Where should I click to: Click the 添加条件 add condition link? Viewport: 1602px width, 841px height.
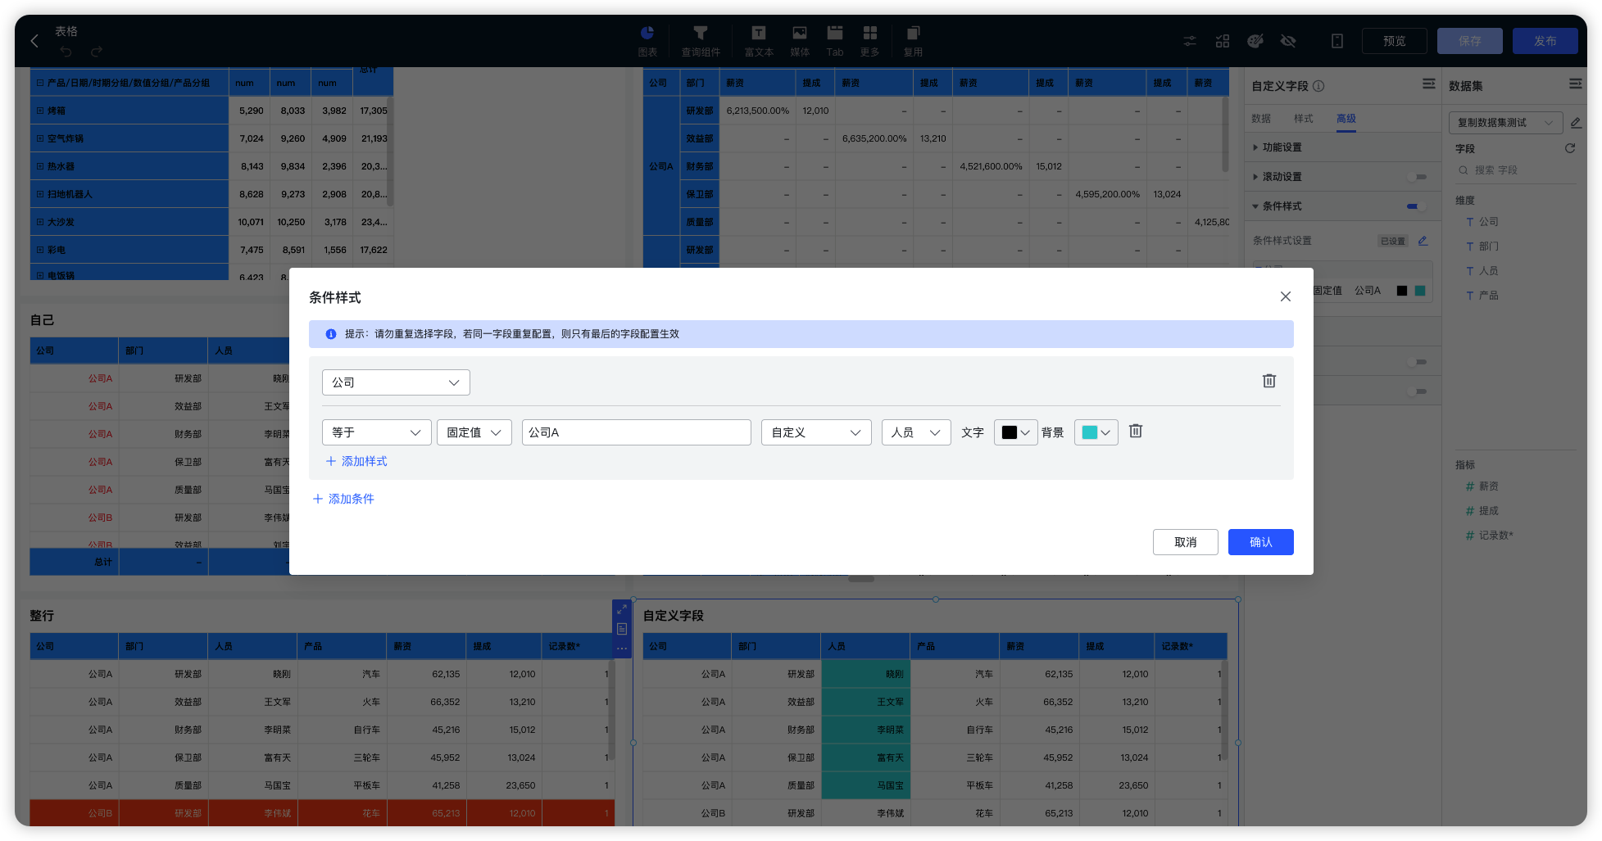343,499
